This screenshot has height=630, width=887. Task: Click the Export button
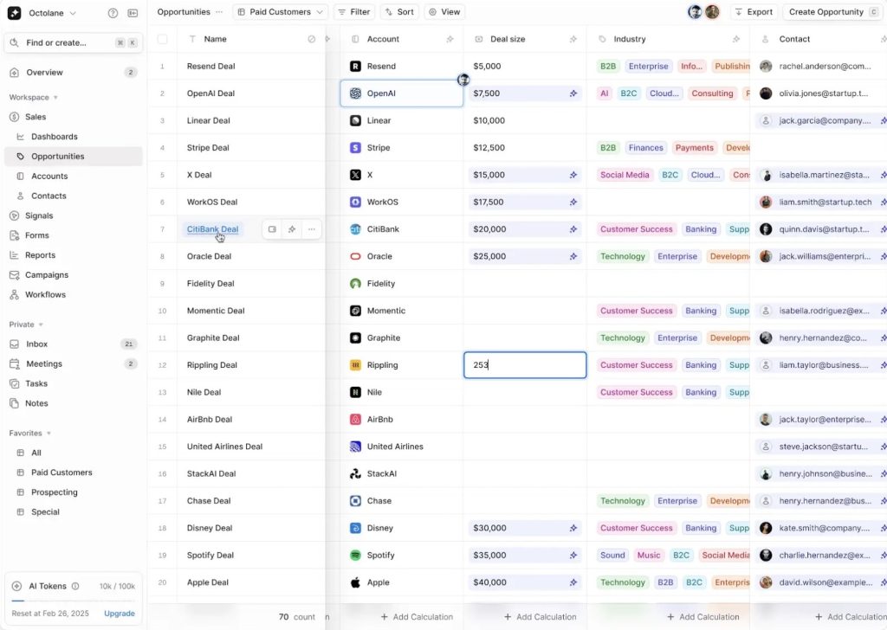pos(754,12)
